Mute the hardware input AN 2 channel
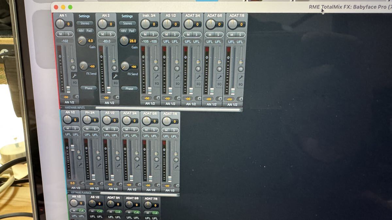The width and height of the screenshot is (392, 220). click(x=103, y=34)
